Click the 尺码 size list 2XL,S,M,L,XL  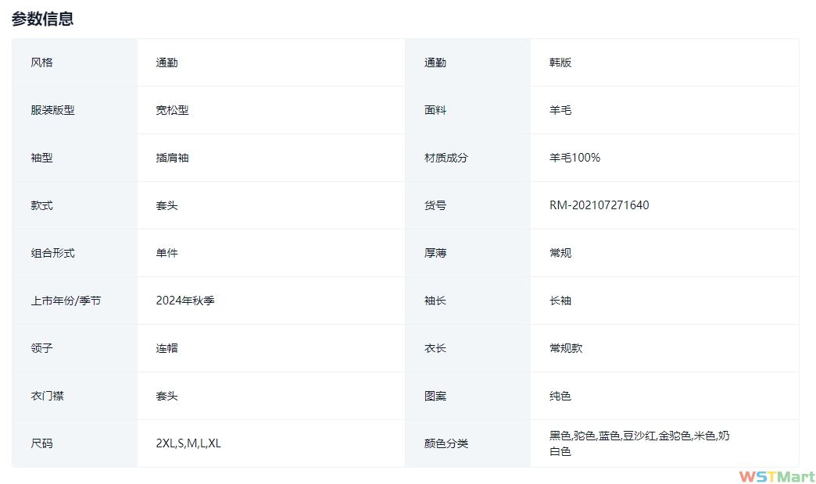coord(188,443)
